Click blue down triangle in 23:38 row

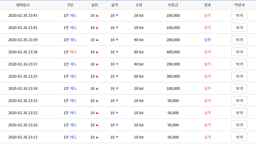point(117,52)
